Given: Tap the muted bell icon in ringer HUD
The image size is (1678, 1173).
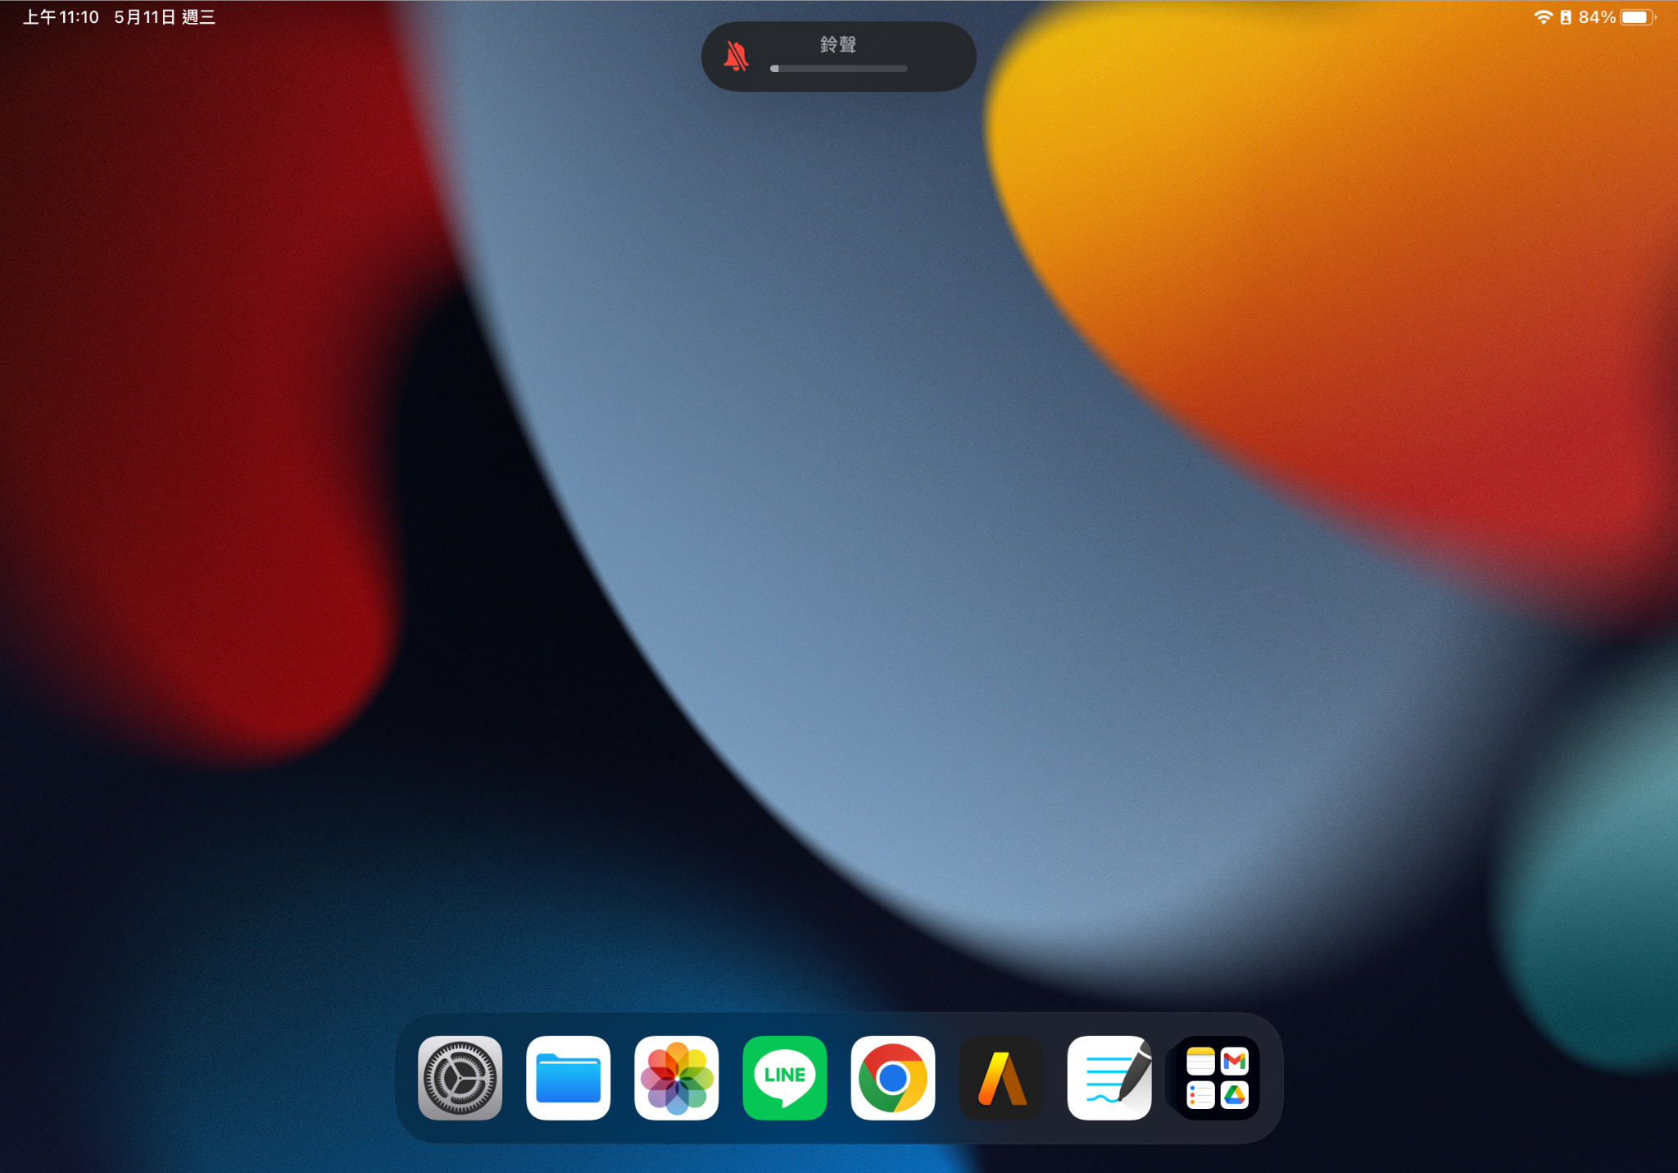Looking at the screenshot, I should 736,57.
